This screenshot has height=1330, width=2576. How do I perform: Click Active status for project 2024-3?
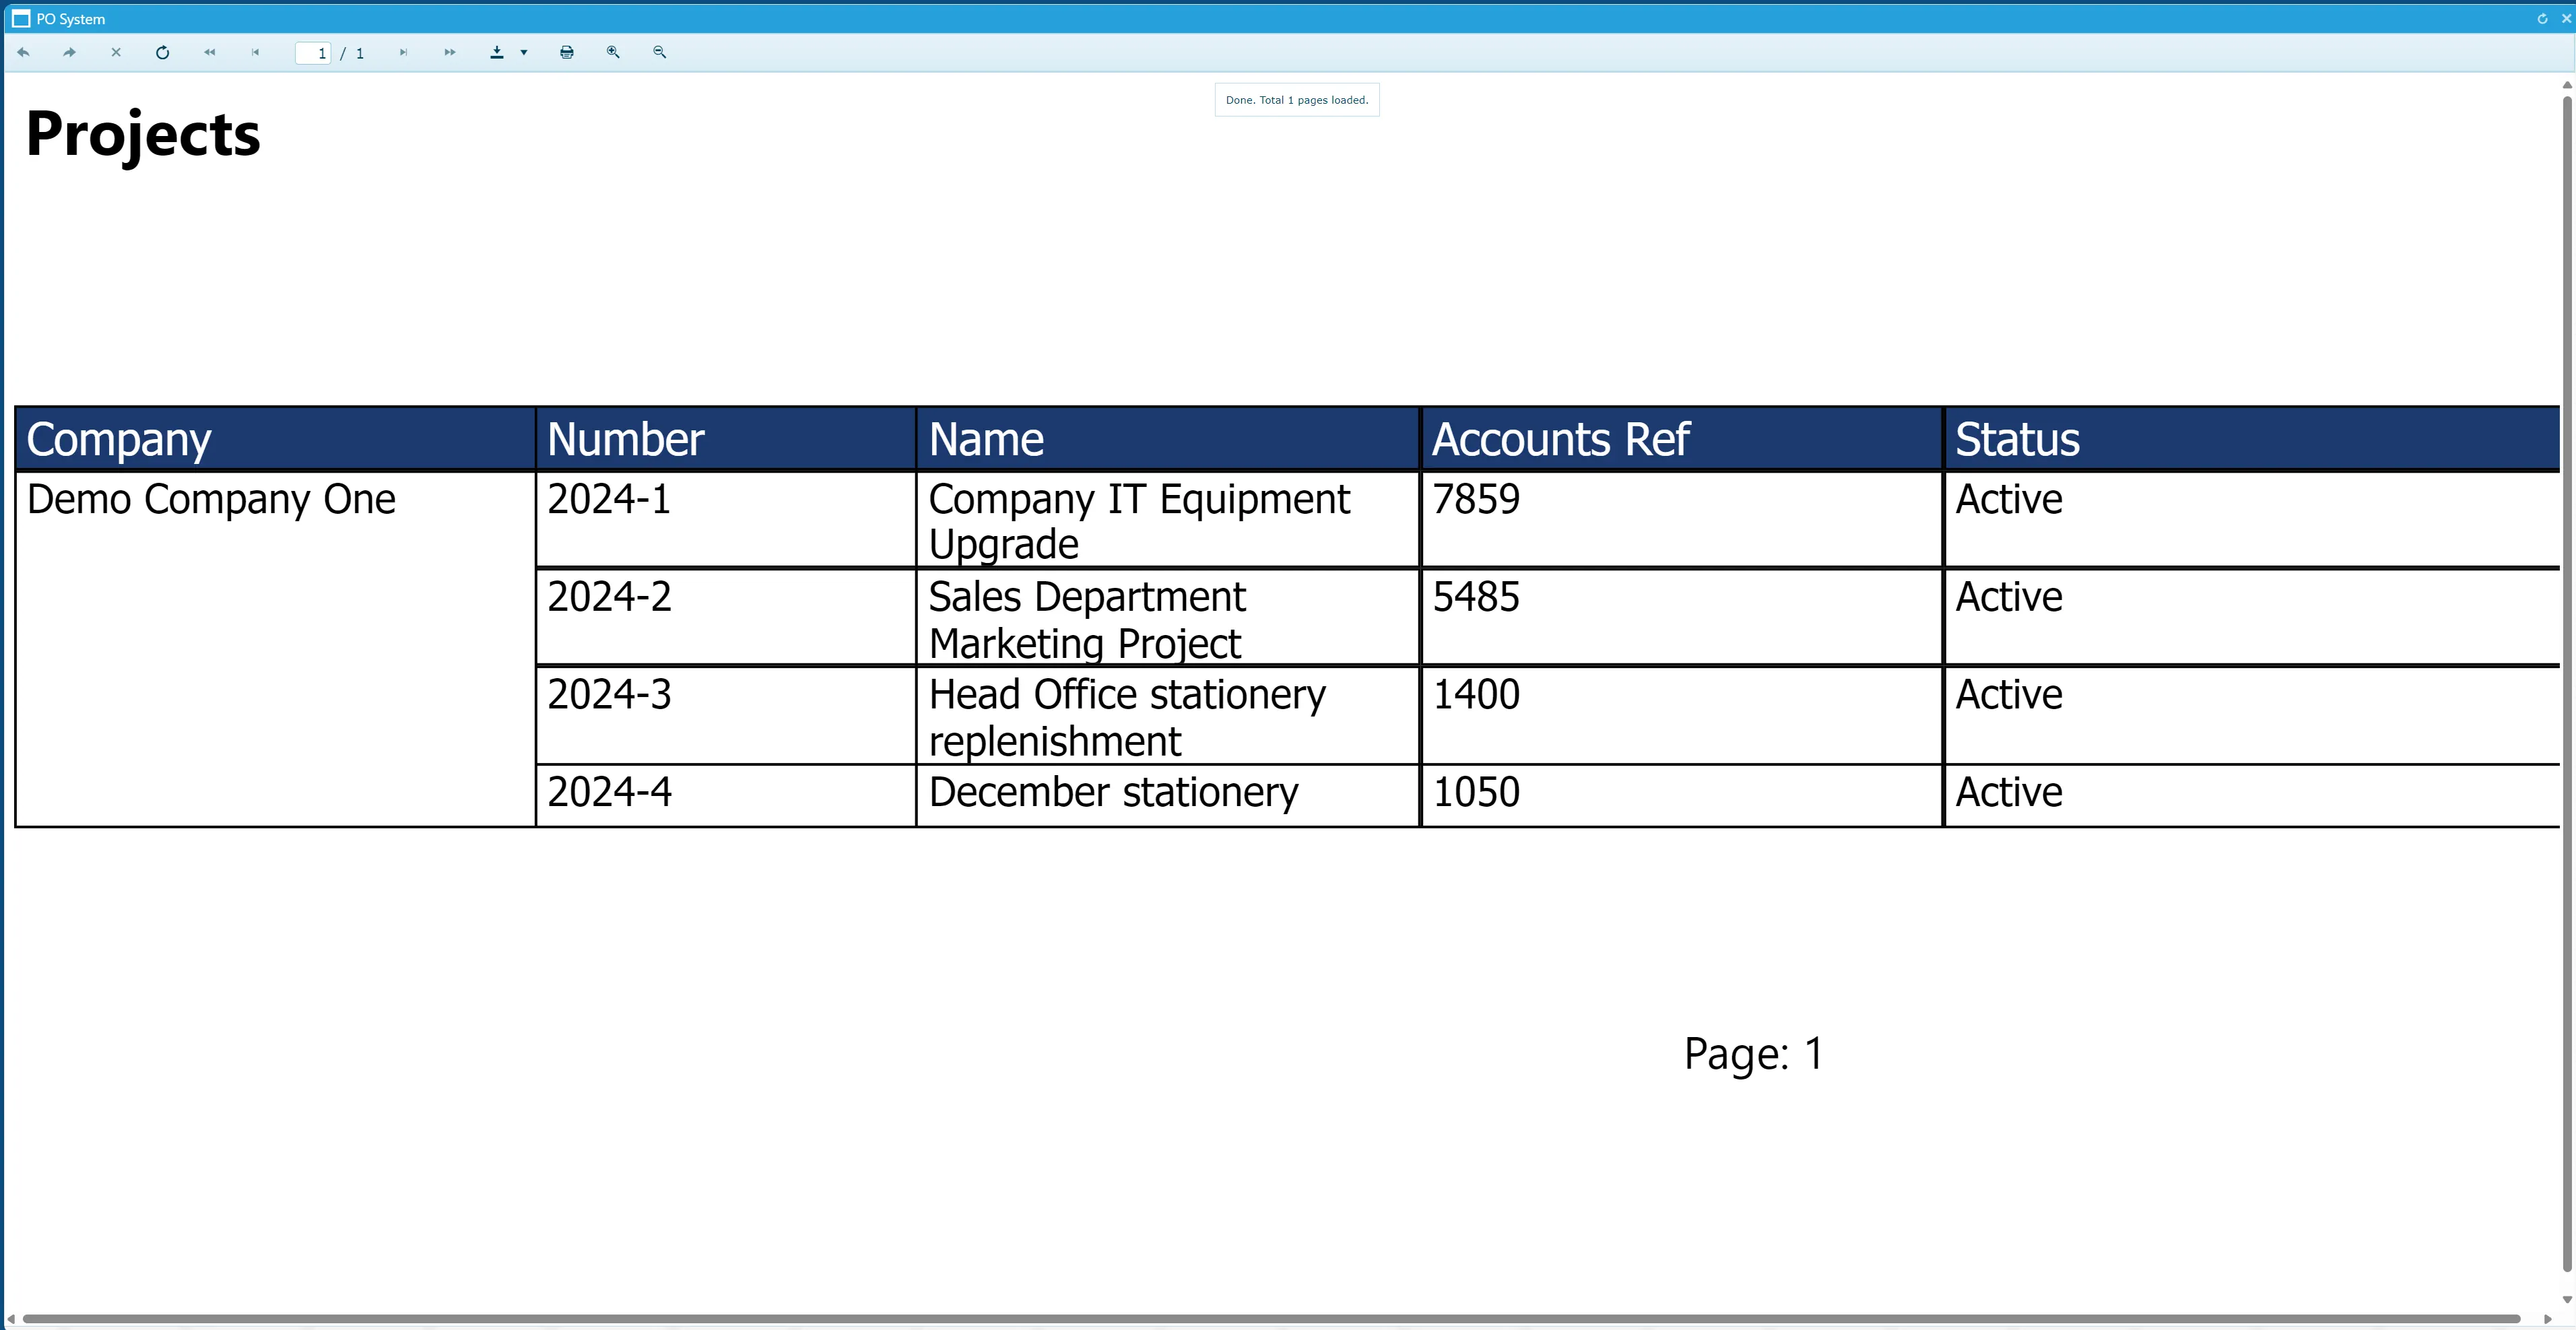click(x=2252, y=715)
